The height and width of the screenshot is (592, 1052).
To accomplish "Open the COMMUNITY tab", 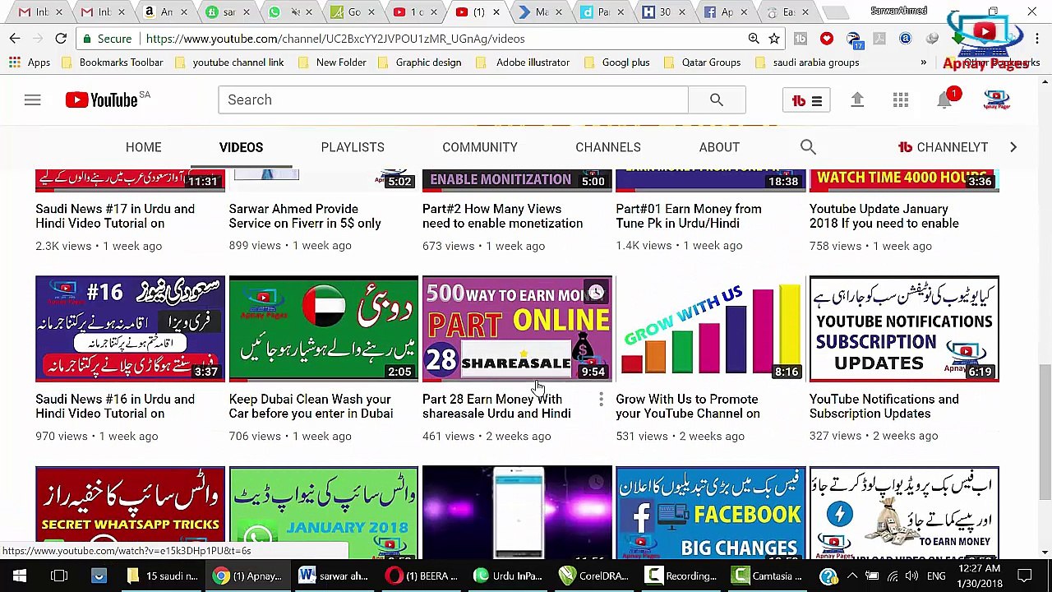I will (x=480, y=147).
